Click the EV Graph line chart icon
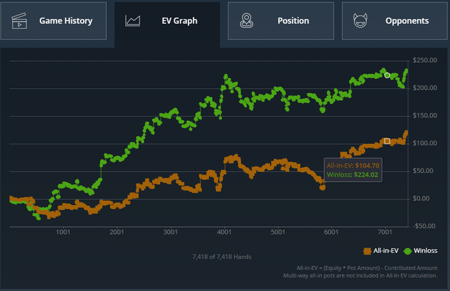 [x=133, y=21]
